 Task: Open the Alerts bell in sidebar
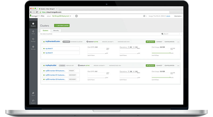tap(33, 32)
